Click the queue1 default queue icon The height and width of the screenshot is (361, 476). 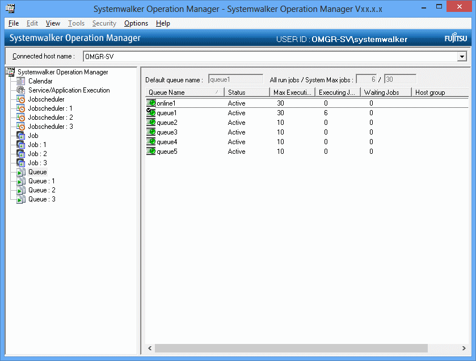(151, 112)
